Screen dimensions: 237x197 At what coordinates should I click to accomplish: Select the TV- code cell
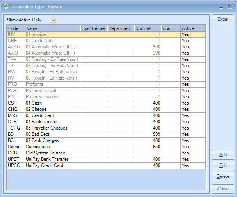click(x=16, y=66)
